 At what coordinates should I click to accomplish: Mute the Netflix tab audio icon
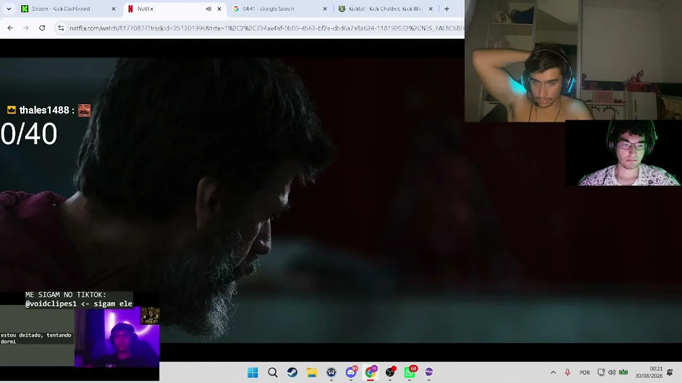click(x=208, y=9)
